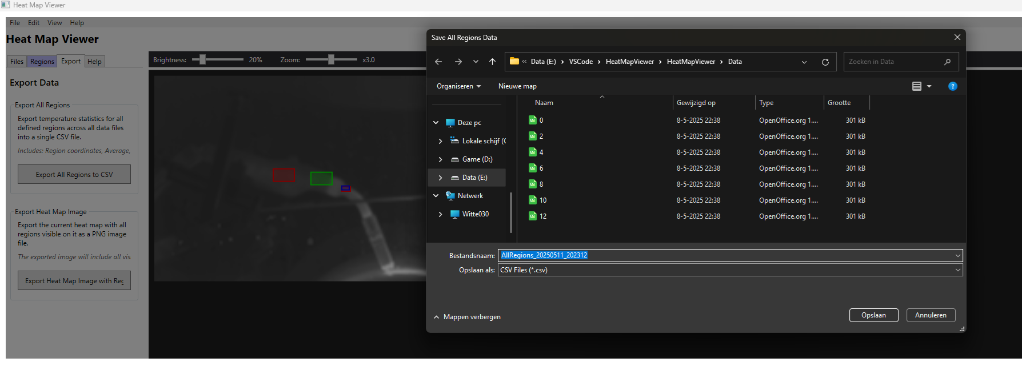Go forward in Save dialog navigation

point(458,62)
